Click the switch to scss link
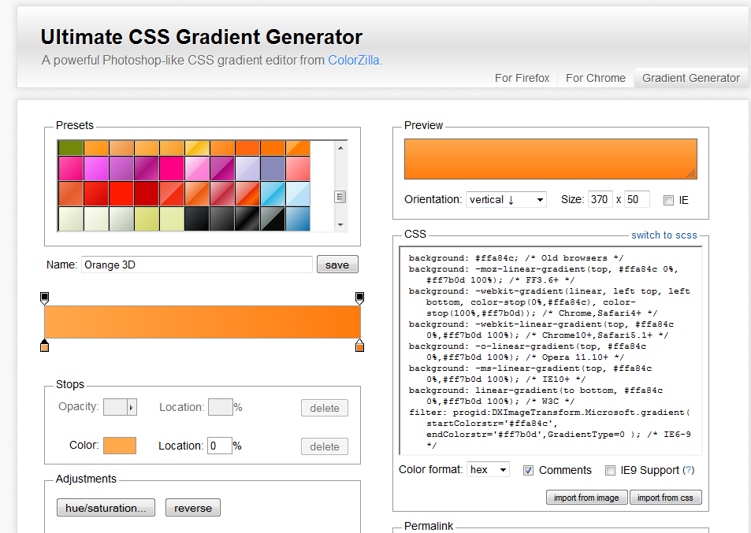Viewport: 751px width, 533px height. tap(664, 235)
